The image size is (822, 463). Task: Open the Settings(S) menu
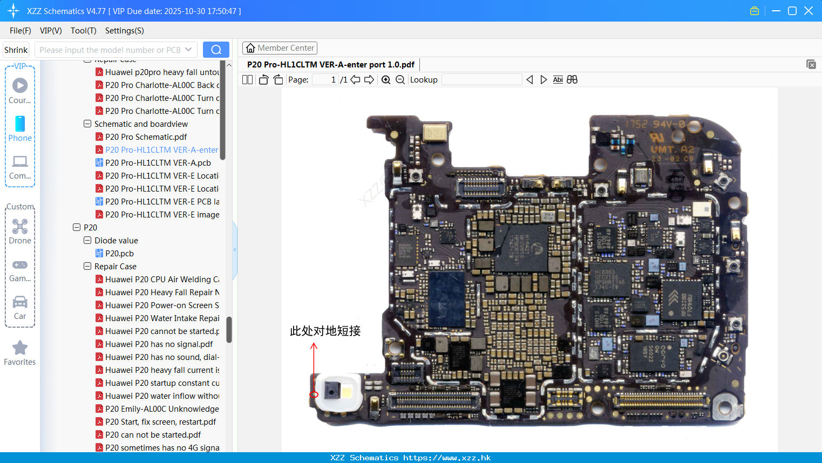[125, 31]
